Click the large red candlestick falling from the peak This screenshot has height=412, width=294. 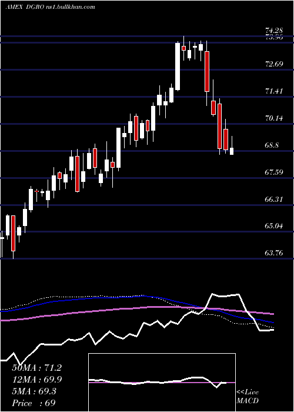pos(207,71)
